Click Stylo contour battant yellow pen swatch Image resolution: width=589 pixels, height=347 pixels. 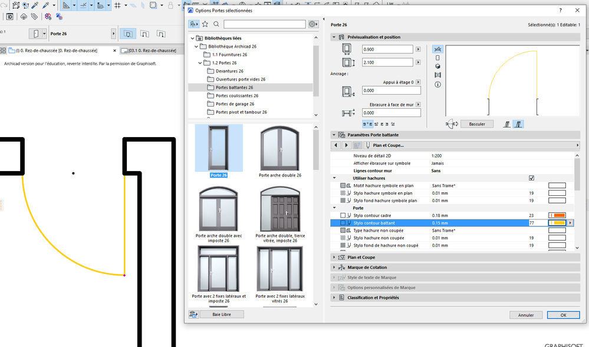pos(557,223)
